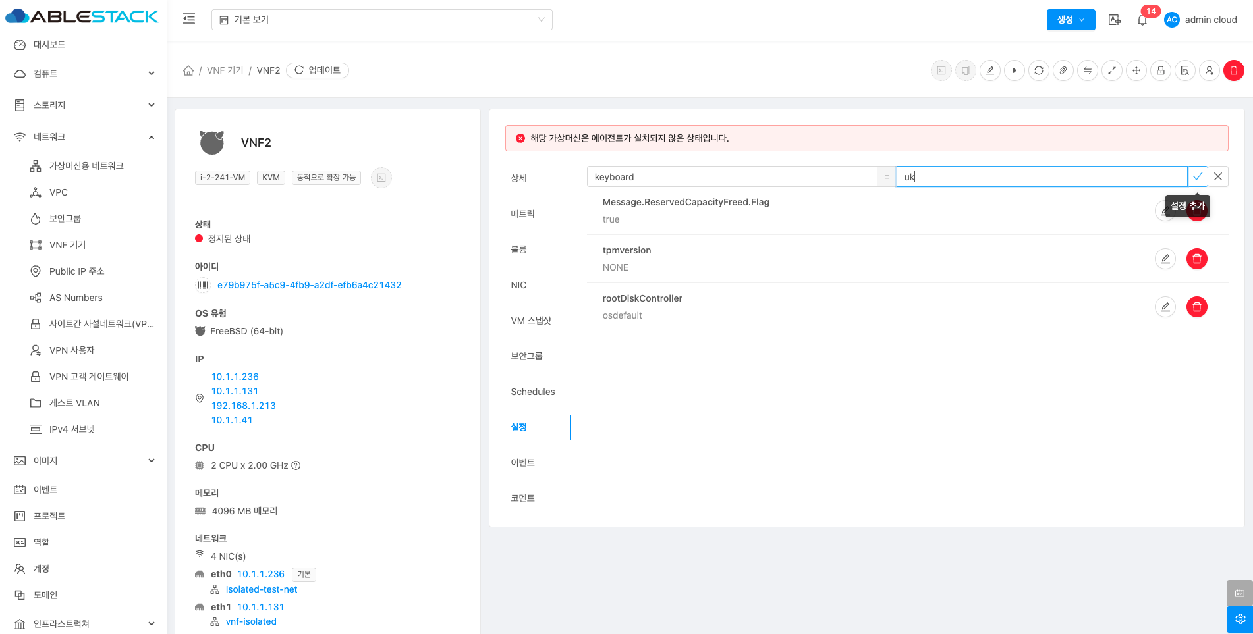1253x634 pixels.
Task: Cancel the new setting with X button
Action: point(1218,176)
